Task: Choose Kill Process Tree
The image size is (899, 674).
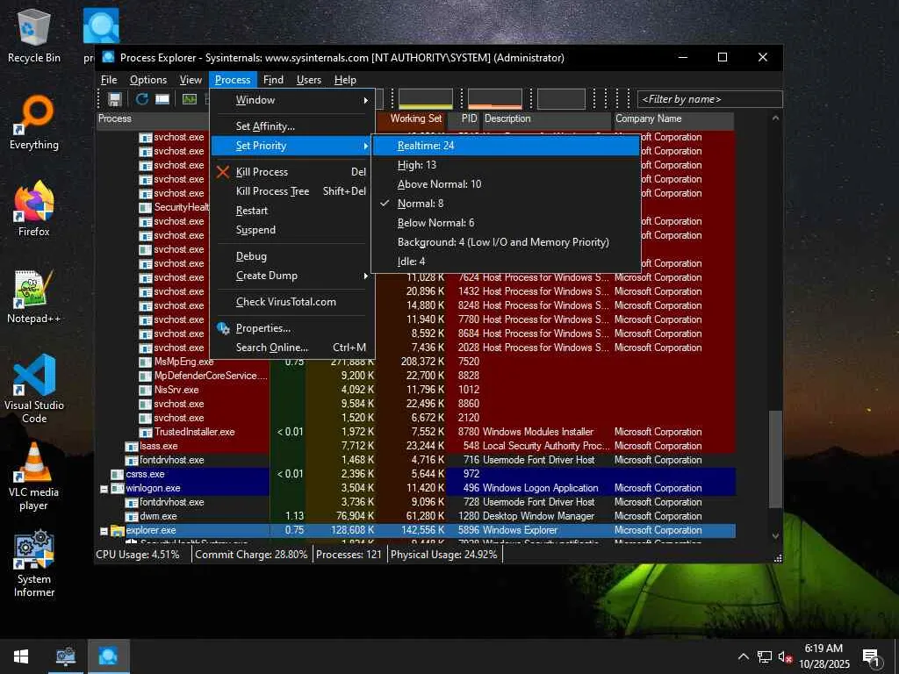Action: pyautogui.click(x=292, y=191)
